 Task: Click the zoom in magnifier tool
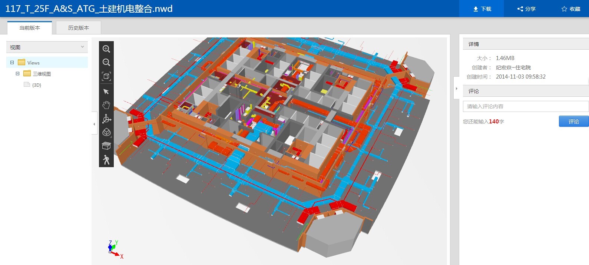point(106,49)
